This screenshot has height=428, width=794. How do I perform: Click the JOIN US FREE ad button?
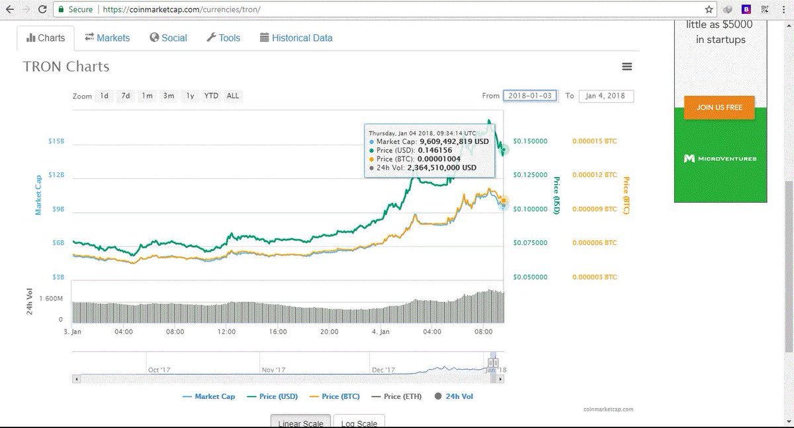click(x=719, y=107)
